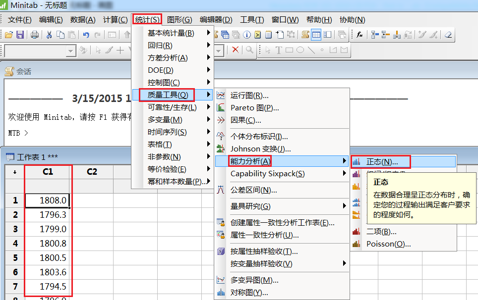Viewport: 478px width, 300px height.
Task: Select the 时间序列(S) menu entry
Action: point(173,132)
